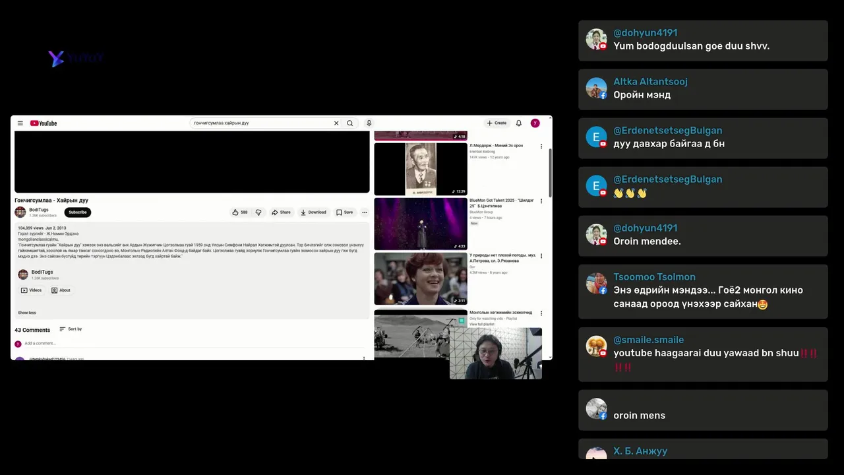Click the Add a comment field
The image size is (844, 475).
195,344
